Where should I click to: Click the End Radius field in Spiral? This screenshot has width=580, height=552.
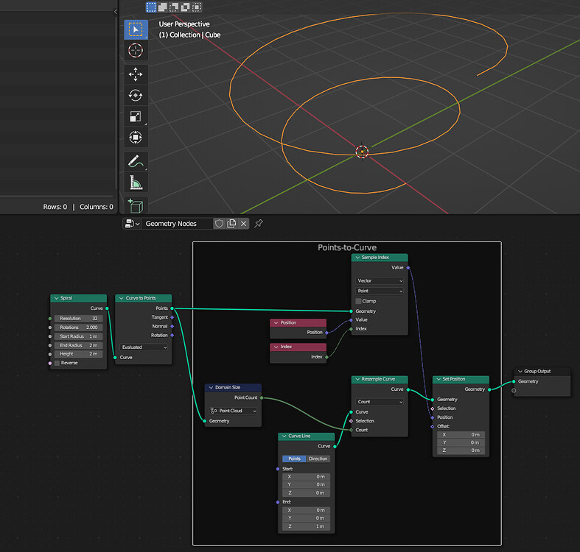tap(78, 345)
